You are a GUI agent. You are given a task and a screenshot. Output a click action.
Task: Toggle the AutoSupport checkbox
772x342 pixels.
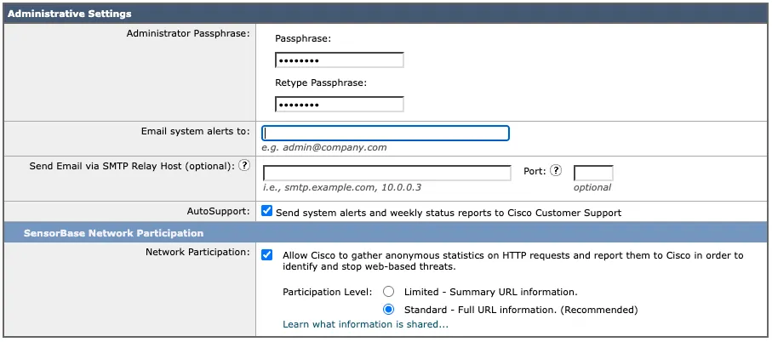(x=267, y=211)
